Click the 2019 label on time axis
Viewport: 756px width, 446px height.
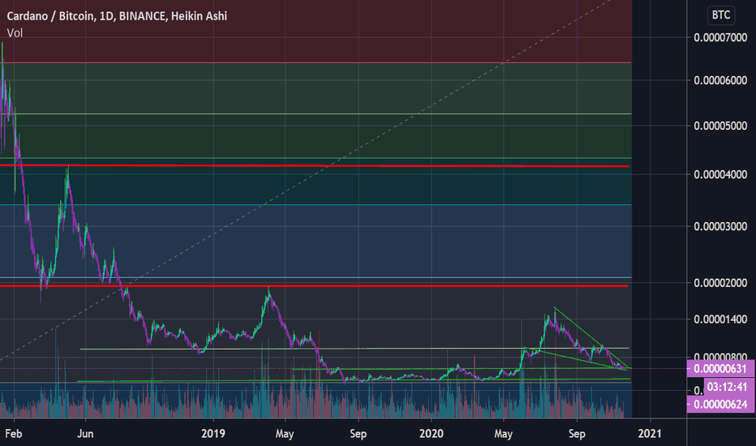[x=213, y=434]
